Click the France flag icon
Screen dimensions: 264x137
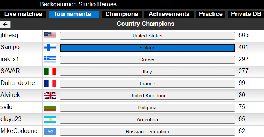[50, 83]
